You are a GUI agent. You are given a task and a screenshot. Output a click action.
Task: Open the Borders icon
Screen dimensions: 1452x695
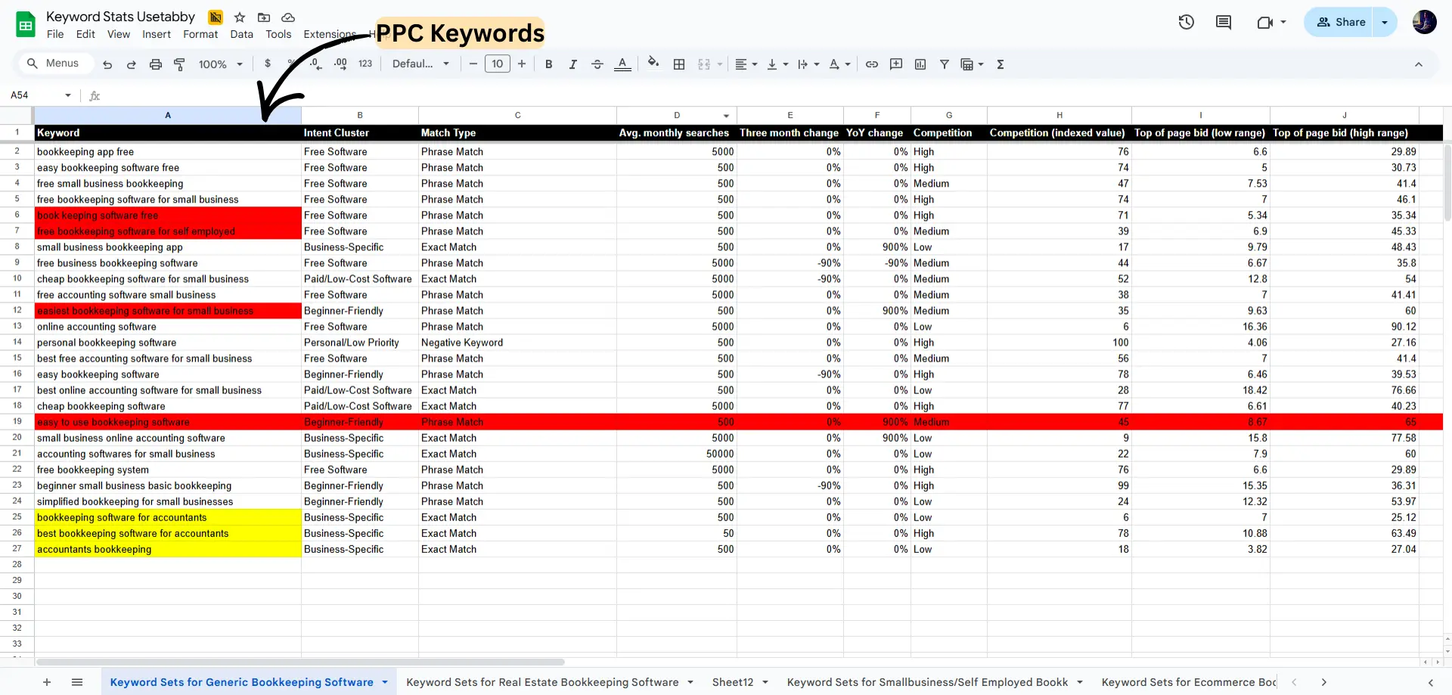click(x=678, y=64)
